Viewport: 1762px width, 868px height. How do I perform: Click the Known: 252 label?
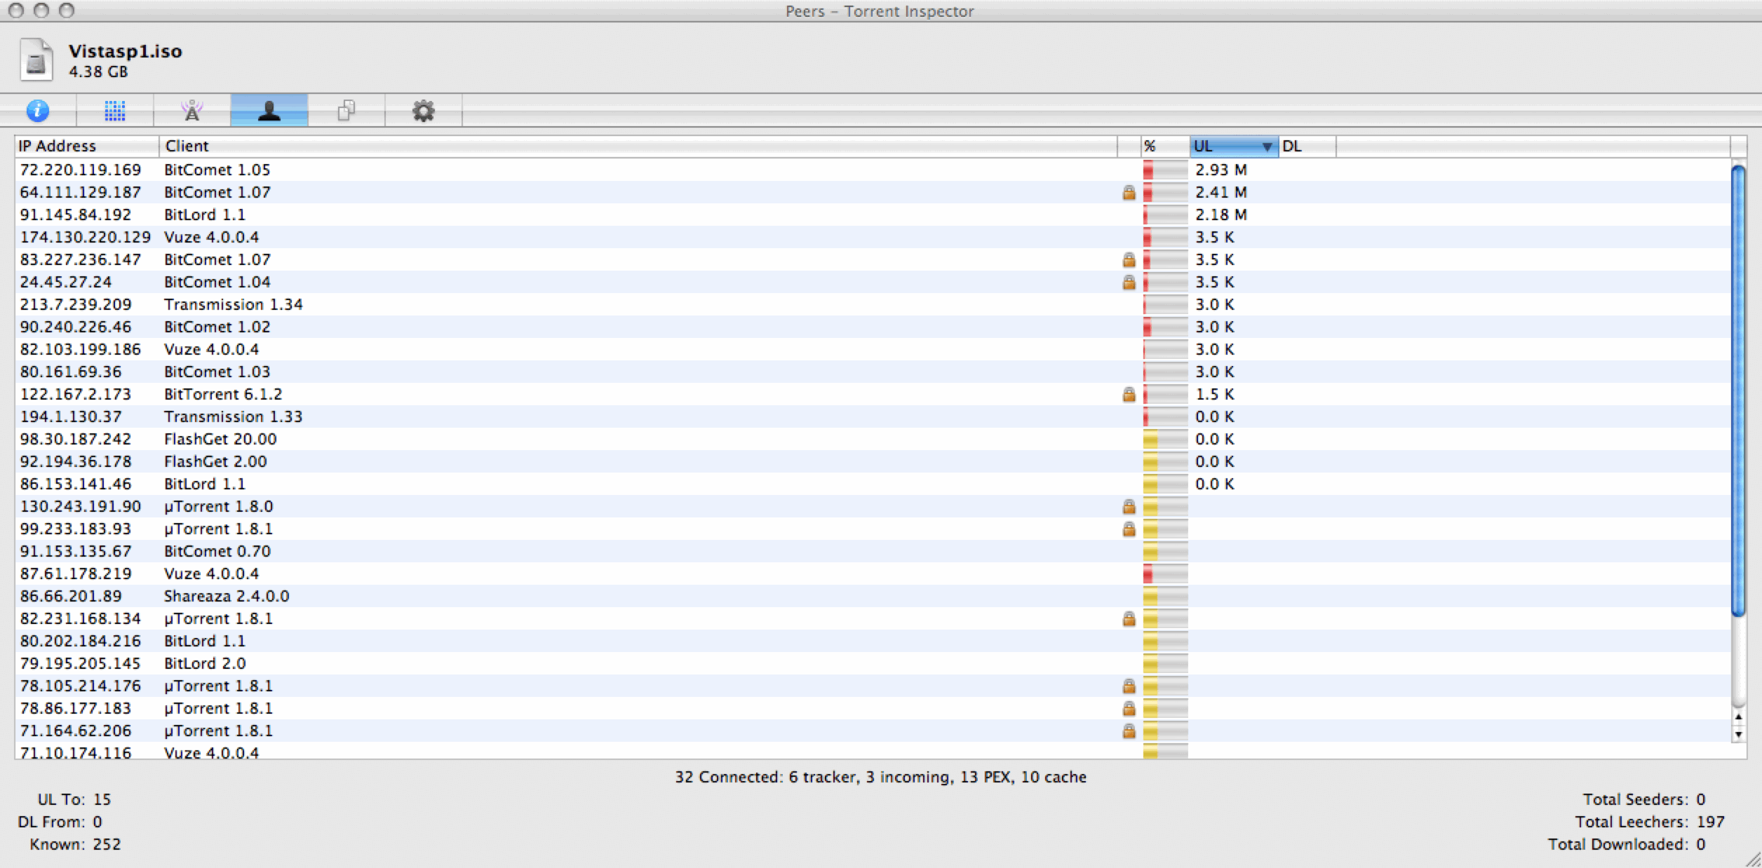click(75, 844)
